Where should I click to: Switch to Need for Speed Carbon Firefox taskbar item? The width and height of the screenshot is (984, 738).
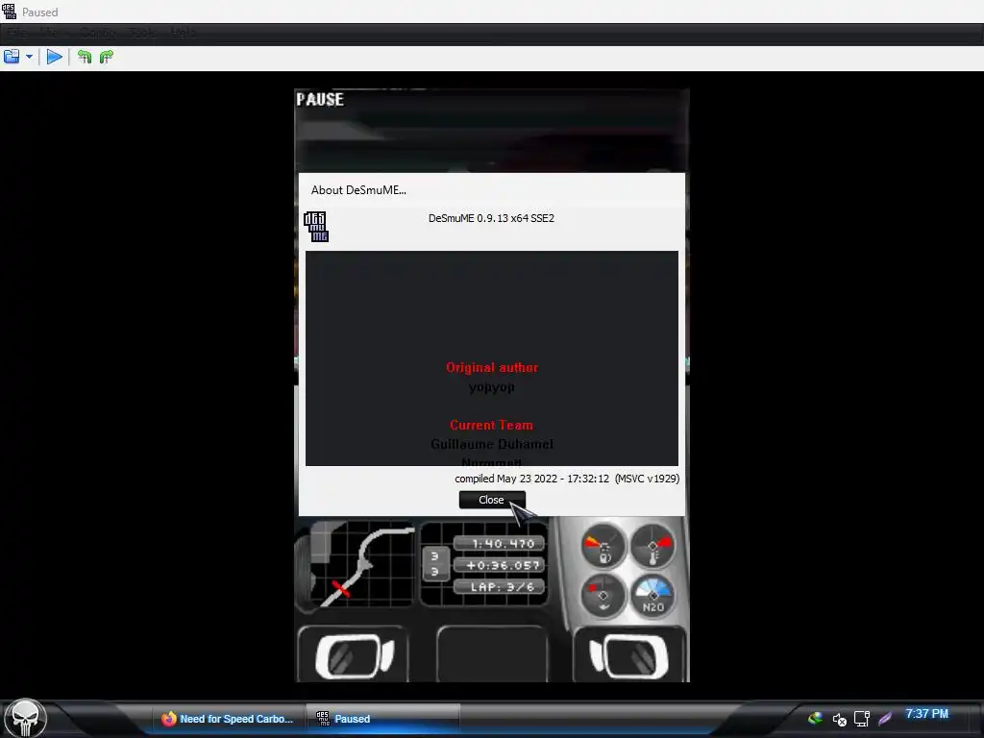click(227, 719)
